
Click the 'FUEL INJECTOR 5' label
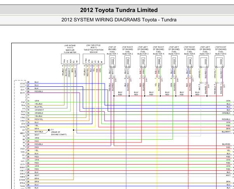[x=174, y=52]
